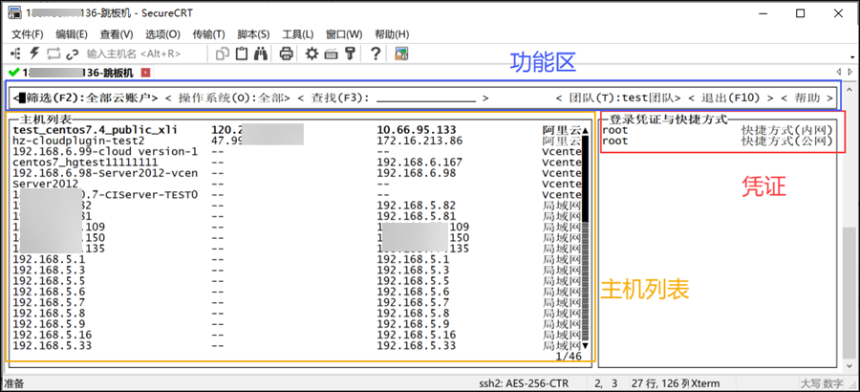This screenshot has height=392, width=860.
Task: Click the Reconnect session toolbar icon
Action: tap(54, 54)
